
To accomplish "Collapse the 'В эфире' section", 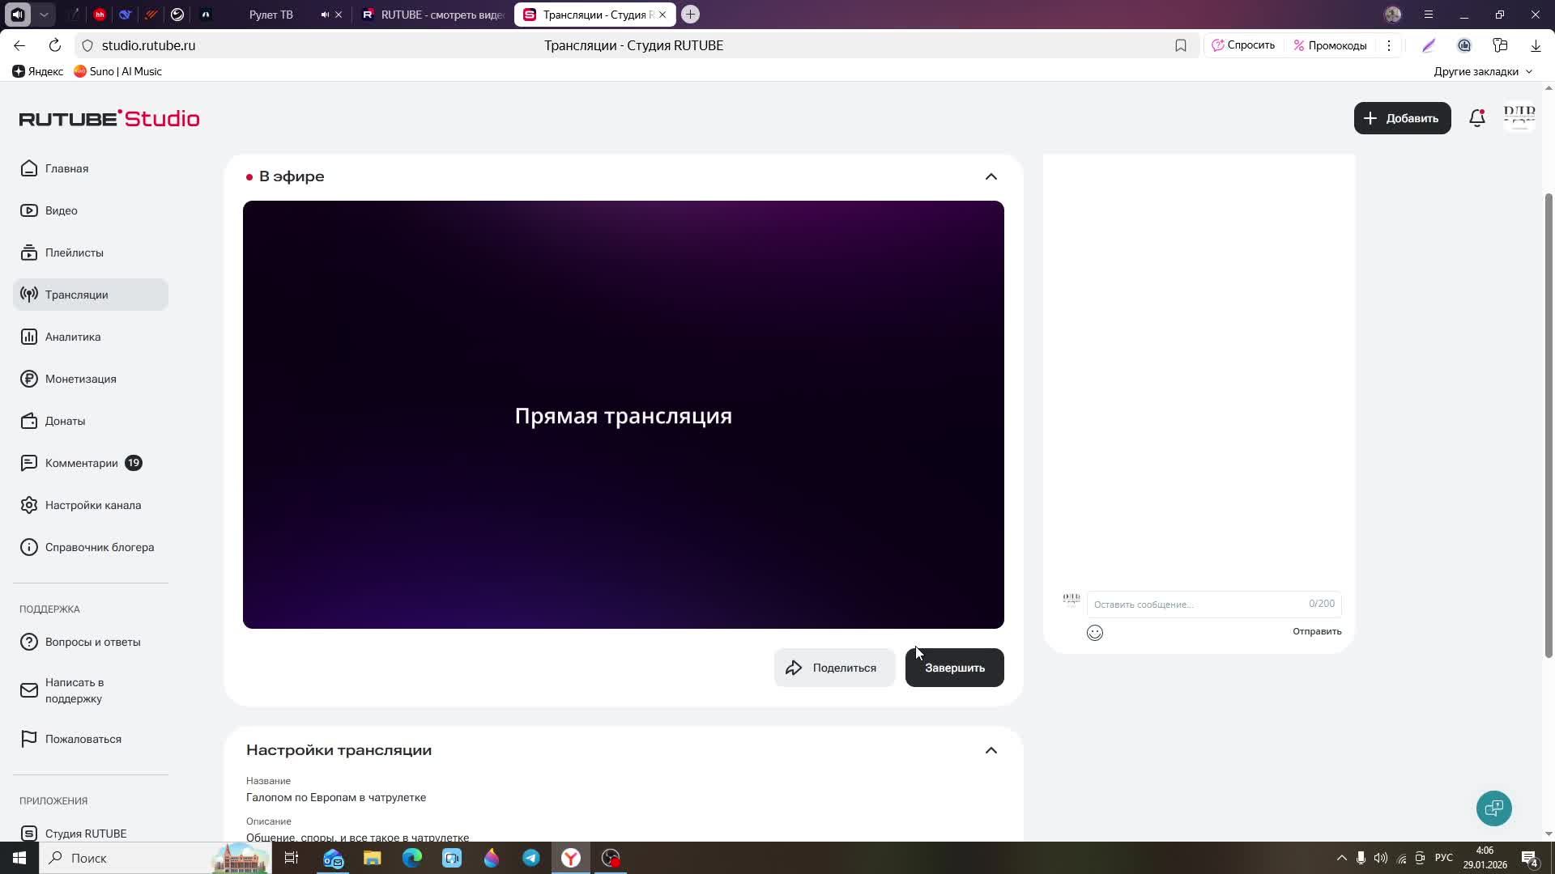I will pyautogui.click(x=991, y=176).
